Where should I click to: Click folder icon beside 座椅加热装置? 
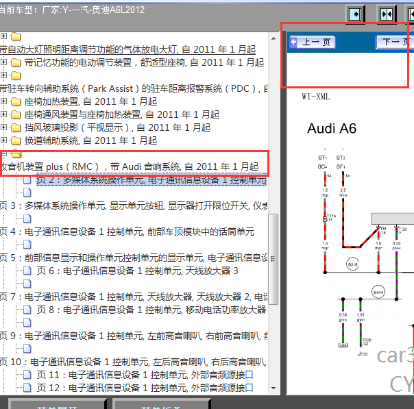(16, 101)
